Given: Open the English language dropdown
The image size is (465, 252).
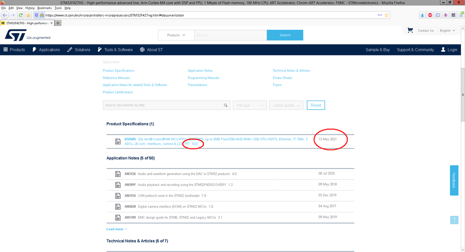Looking at the screenshot, I should [447, 31].
